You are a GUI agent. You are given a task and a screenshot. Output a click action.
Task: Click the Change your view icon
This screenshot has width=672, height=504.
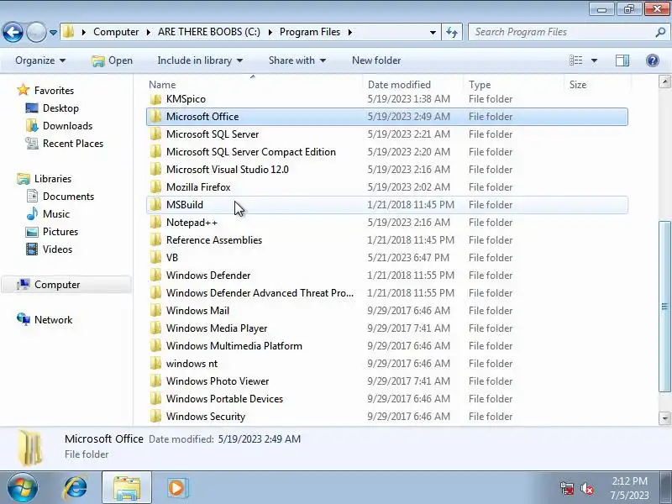click(575, 60)
